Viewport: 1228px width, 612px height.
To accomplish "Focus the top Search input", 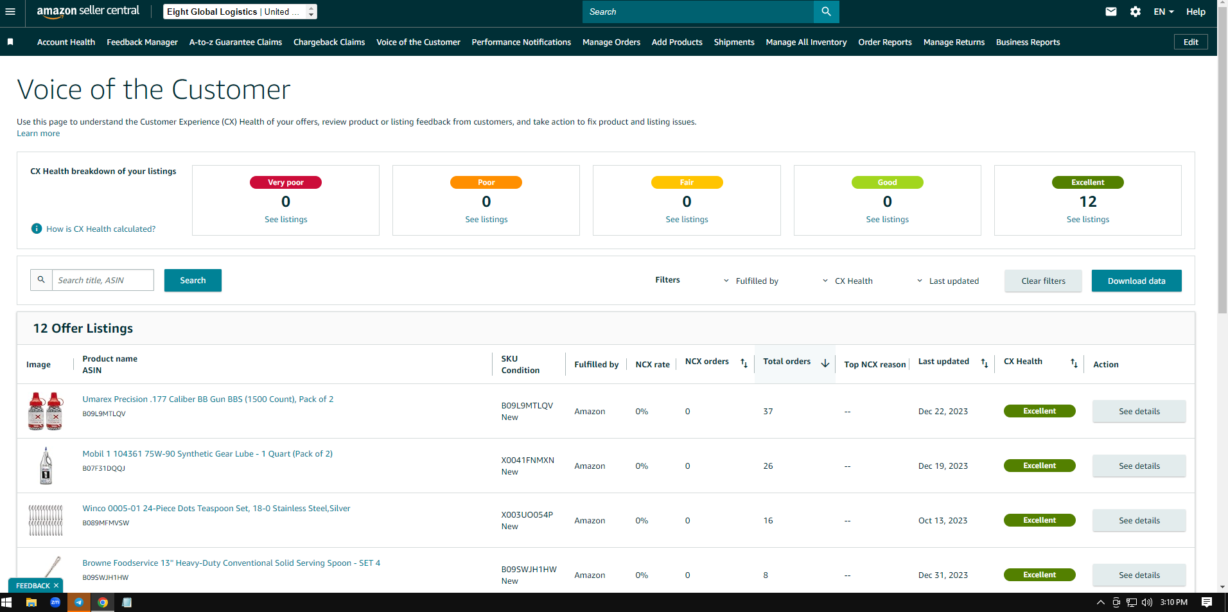I will [x=698, y=12].
